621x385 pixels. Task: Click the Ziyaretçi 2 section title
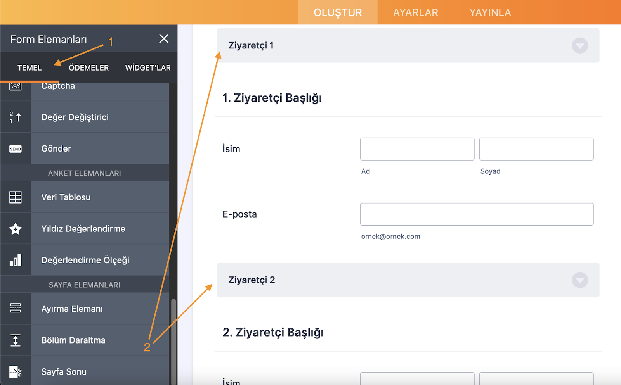(x=252, y=280)
